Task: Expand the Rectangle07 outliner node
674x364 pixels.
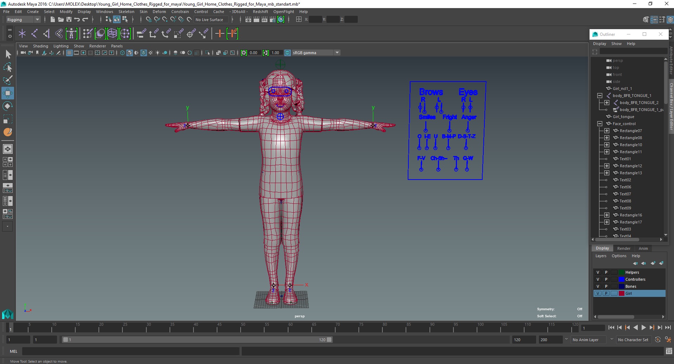Action: tap(607, 131)
